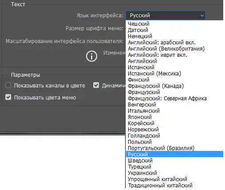Open the Язык интерфейса dropdown showing Русский
Viewport: 225px width, 190px height.
166,16
